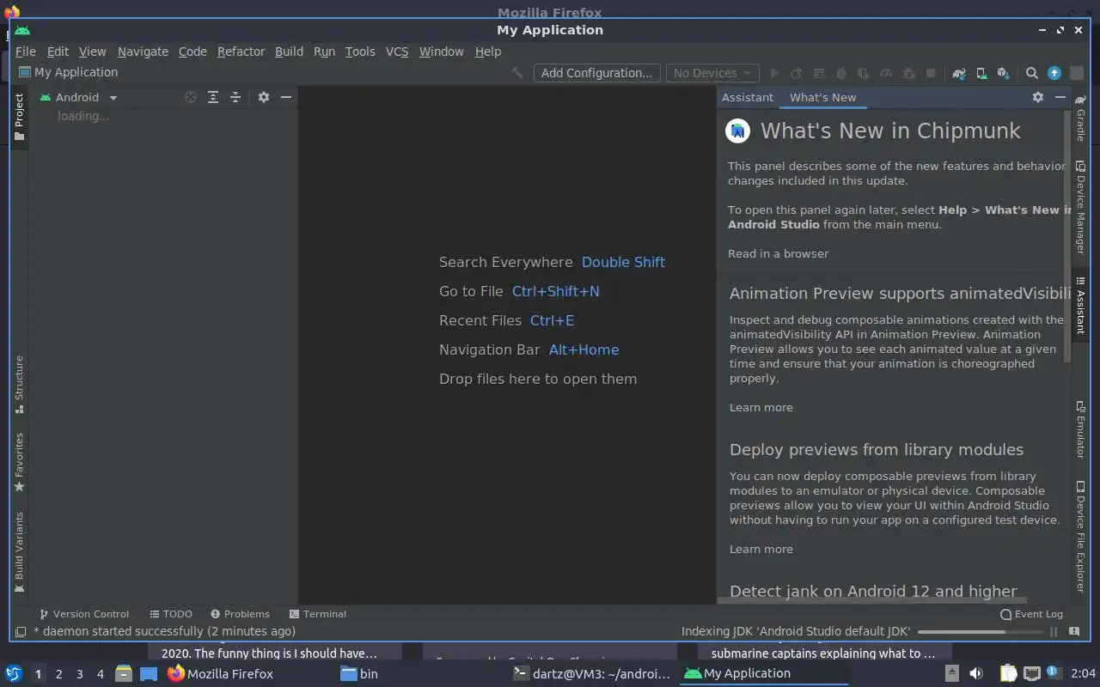Image resolution: width=1100 pixels, height=687 pixels.
Task: Click the Debug bug icon in toolbar
Action: click(841, 73)
